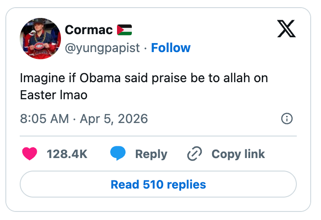Image resolution: width=321 pixels, height=220 pixels.
Task: Click the Cormac display name
Action: point(88,30)
